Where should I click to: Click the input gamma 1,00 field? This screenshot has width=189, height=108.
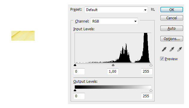point(113,72)
